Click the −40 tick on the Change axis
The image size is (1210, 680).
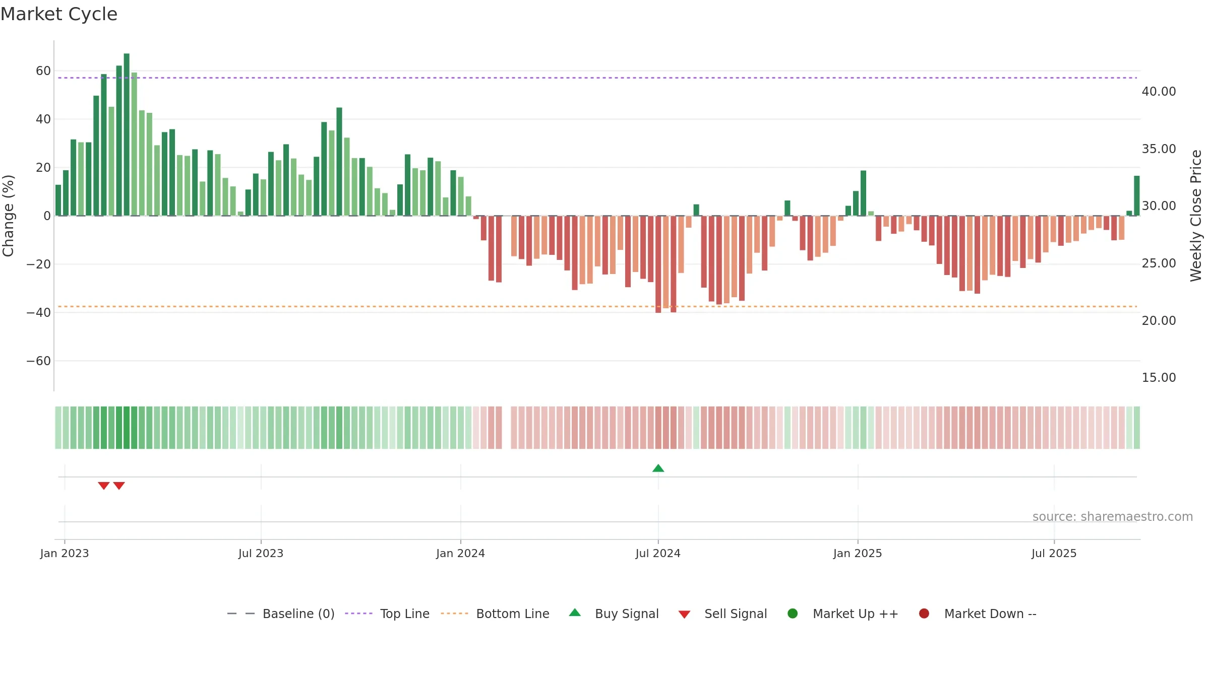(x=39, y=313)
